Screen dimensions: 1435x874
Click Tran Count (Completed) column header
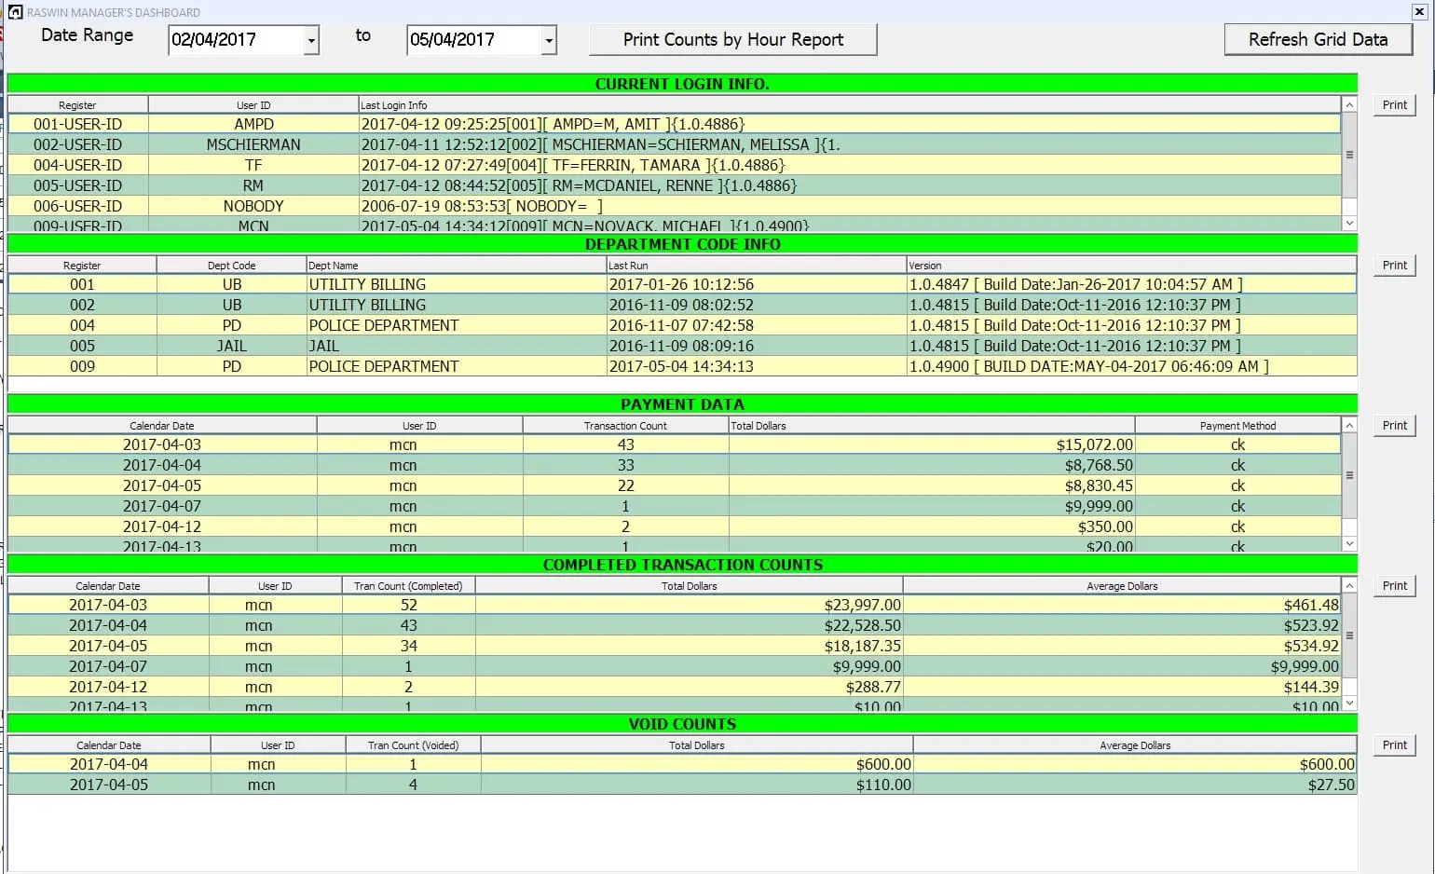point(408,586)
